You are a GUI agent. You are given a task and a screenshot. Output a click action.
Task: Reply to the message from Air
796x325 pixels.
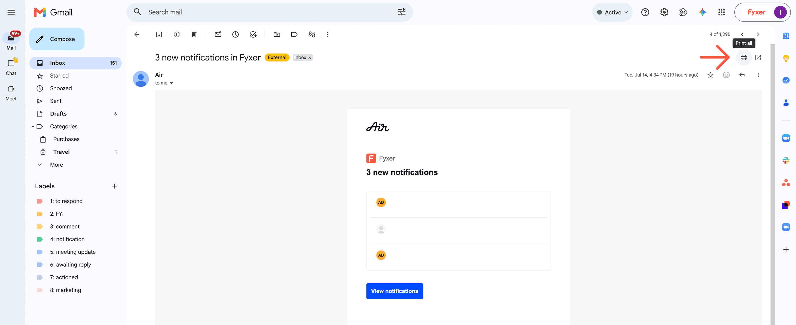coord(742,75)
